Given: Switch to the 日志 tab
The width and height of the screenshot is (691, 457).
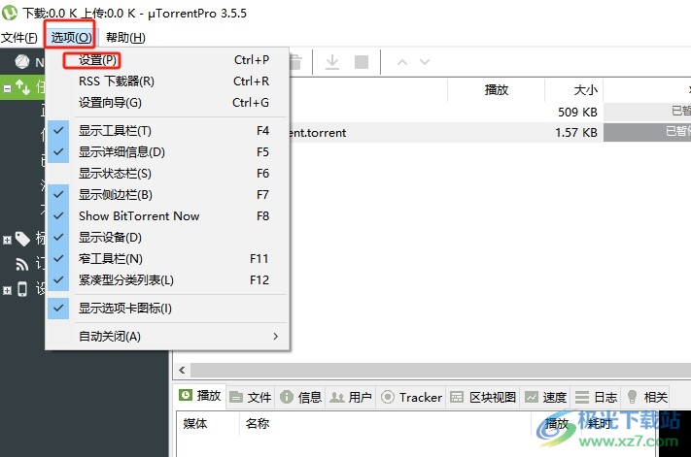Looking at the screenshot, I should (596, 397).
